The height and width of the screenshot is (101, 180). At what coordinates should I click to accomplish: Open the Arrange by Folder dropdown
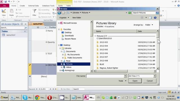(x=149, y=25)
